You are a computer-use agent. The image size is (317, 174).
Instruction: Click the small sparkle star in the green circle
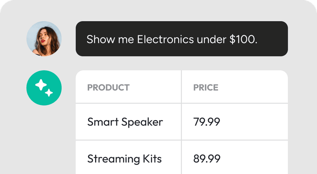(x=49, y=93)
